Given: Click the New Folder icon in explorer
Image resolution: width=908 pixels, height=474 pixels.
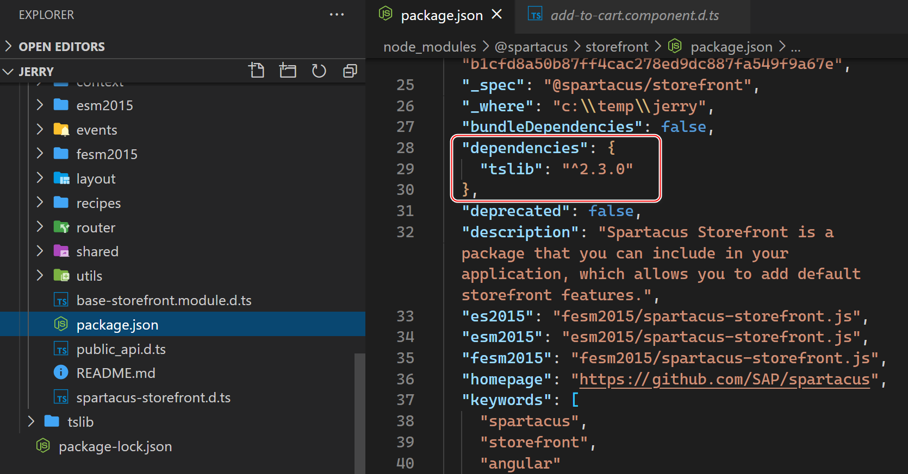Looking at the screenshot, I should [288, 71].
